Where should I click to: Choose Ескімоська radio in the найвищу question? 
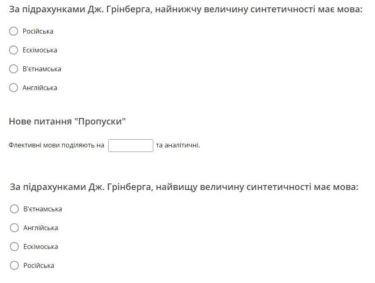pyautogui.click(x=14, y=247)
